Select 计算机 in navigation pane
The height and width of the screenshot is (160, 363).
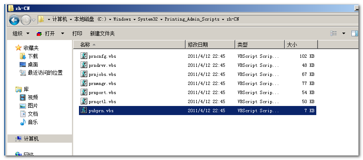click(x=31, y=139)
